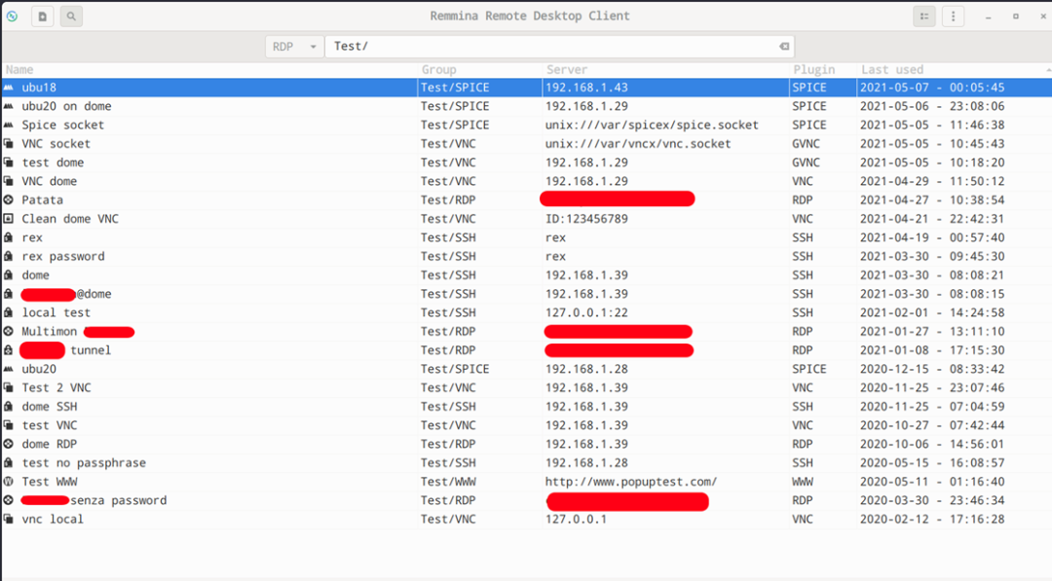Click the icon for Clean dome VNC
This screenshot has height=581, width=1052.
pyautogui.click(x=9, y=218)
